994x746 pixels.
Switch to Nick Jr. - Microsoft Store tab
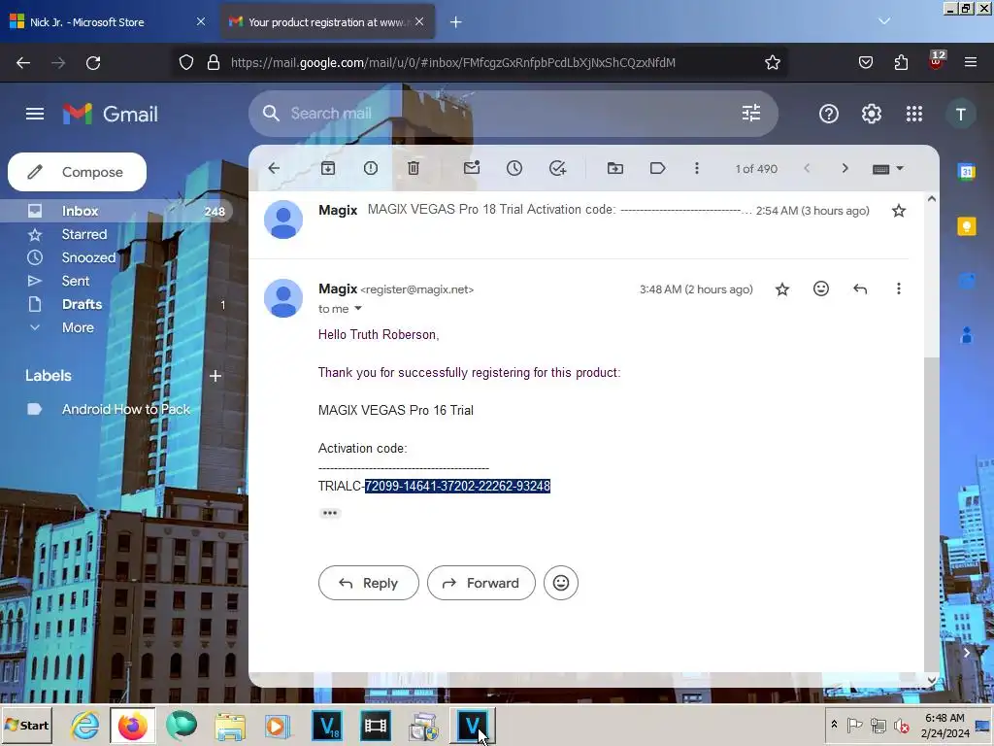(108, 22)
